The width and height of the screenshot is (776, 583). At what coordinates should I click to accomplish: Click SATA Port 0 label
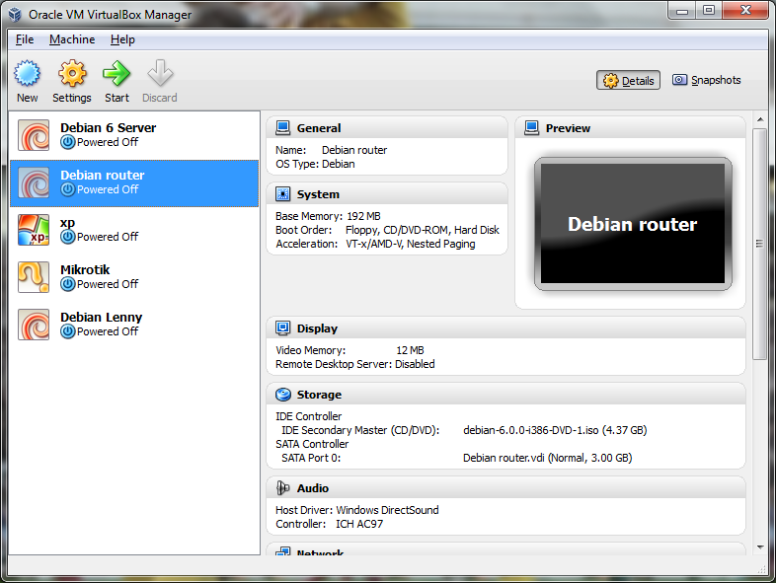(x=311, y=458)
